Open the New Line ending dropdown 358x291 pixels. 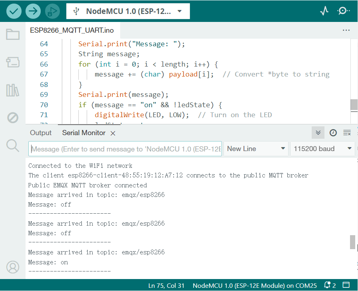pos(255,149)
